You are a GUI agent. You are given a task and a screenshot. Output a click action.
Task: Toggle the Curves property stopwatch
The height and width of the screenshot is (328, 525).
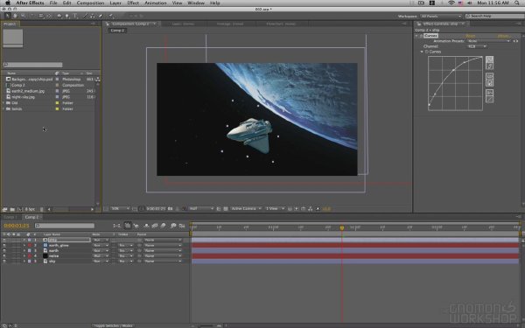(x=427, y=52)
